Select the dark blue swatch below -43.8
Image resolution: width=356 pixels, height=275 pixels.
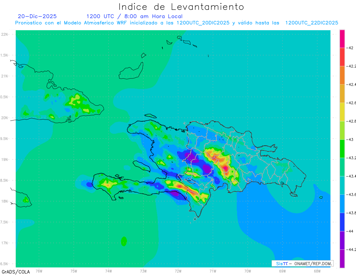pyautogui.click(x=342, y=222)
